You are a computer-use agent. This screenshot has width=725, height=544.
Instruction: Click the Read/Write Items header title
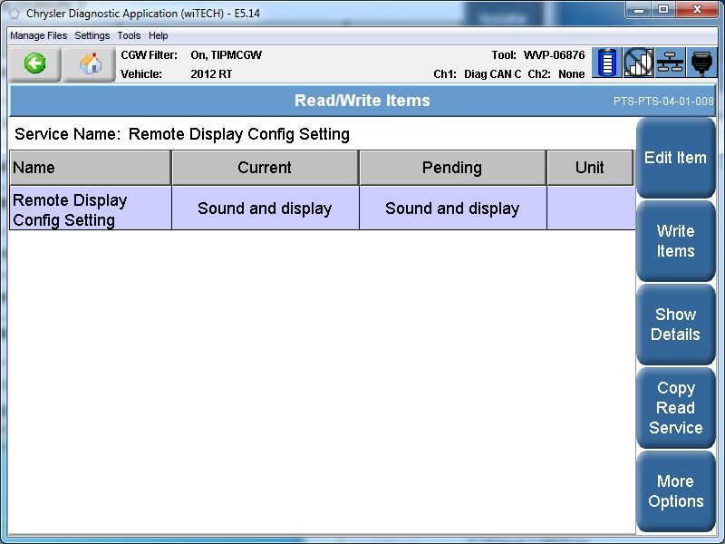coord(362,101)
